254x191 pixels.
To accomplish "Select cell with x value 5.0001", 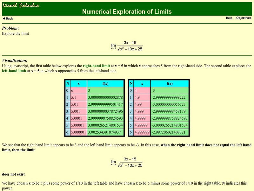I will 78,118.
